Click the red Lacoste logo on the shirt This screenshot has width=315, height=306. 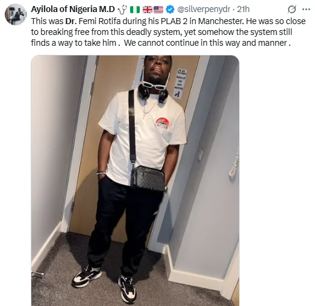[162, 123]
